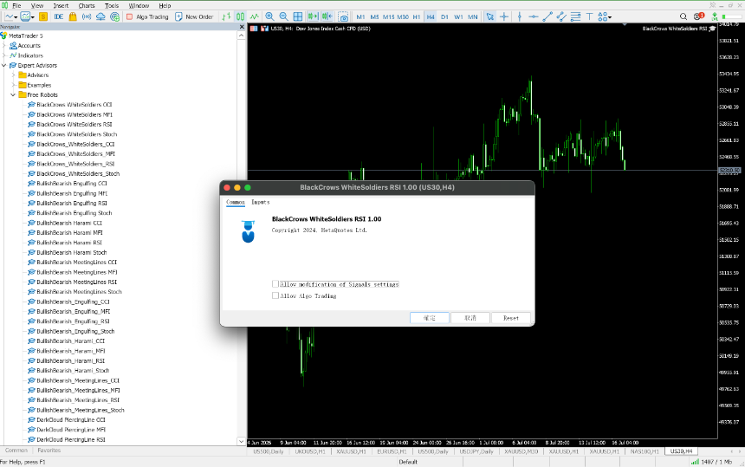
Task: Open the Charts menu
Action: coord(87,6)
